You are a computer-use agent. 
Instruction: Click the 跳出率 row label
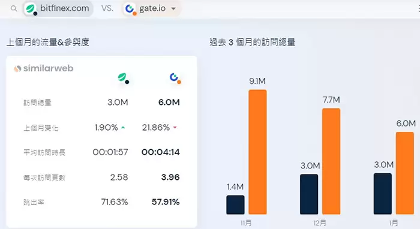pos(34,202)
